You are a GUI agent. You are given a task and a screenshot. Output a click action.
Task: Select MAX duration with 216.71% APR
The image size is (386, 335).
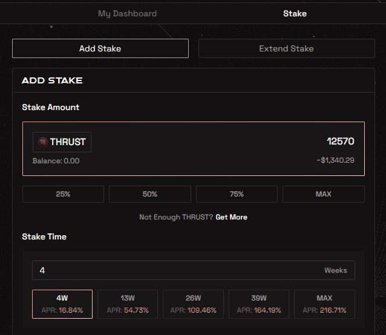point(324,304)
